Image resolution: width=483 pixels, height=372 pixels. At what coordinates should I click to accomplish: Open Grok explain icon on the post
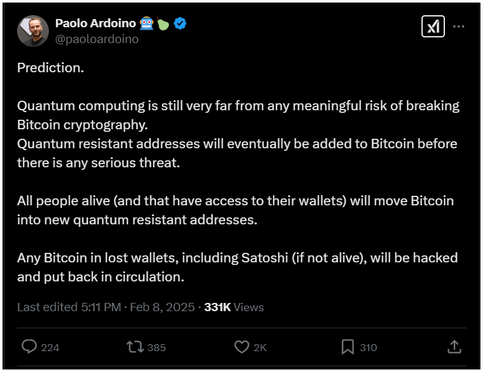[x=433, y=27]
